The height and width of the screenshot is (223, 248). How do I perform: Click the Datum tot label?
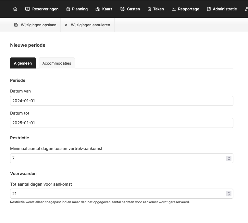(20, 113)
